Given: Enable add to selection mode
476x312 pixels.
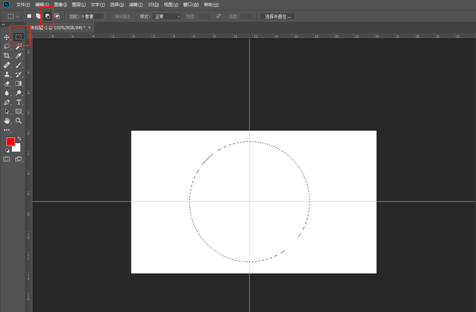Looking at the screenshot, I should point(38,16).
